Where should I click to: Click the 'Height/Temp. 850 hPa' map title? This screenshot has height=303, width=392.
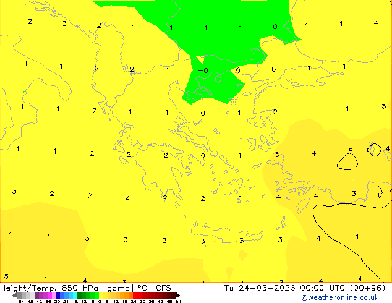coord(49,288)
